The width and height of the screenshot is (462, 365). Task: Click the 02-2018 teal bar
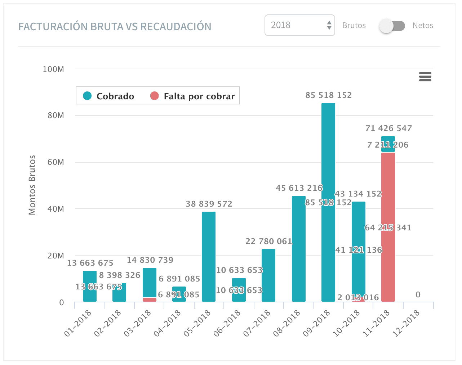point(119,292)
